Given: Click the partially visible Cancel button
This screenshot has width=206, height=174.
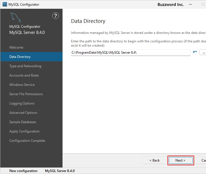Looking at the screenshot, I should [x=201, y=160].
